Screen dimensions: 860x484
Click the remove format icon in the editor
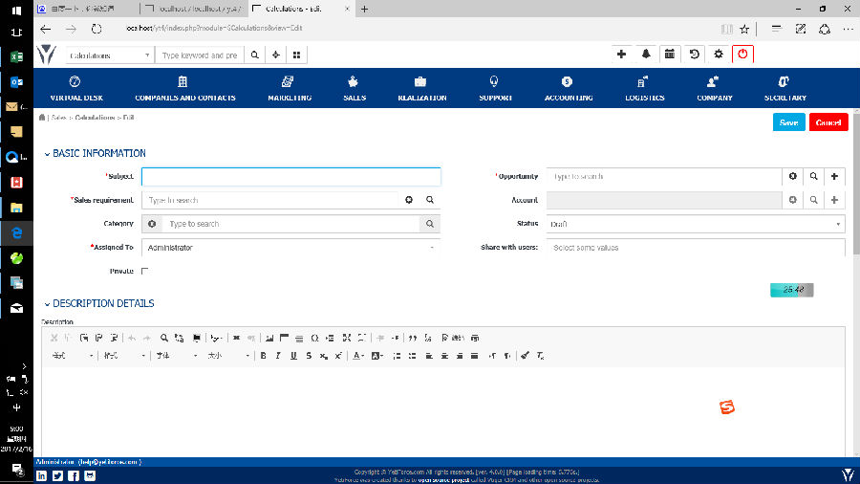[540, 356]
